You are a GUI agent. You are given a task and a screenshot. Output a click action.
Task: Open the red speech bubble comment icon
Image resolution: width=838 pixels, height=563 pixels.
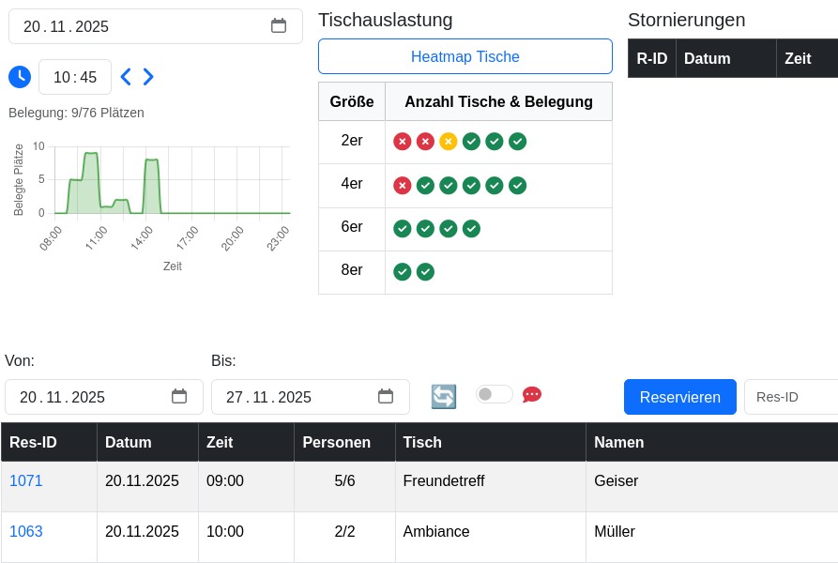[532, 394]
